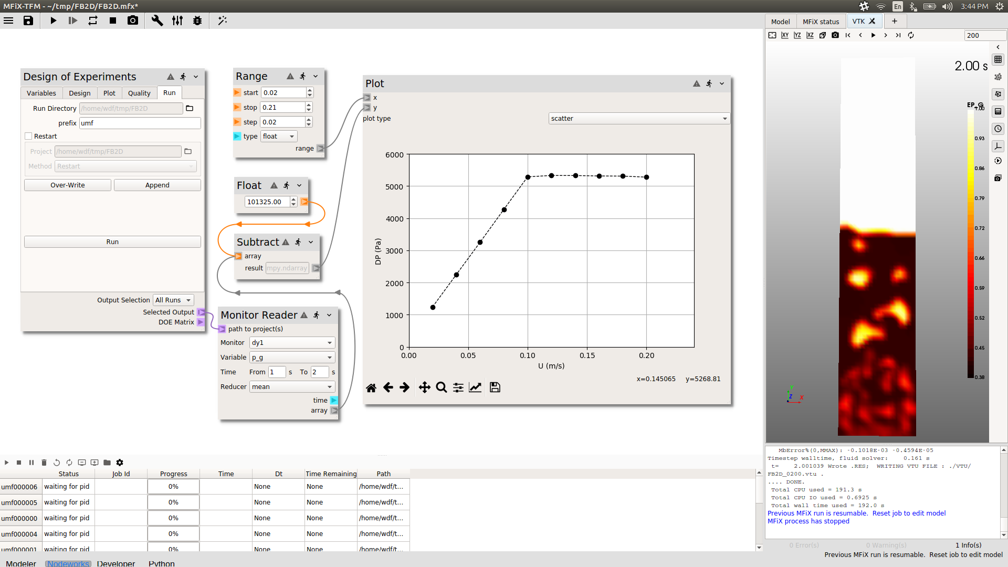The width and height of the screenshot is (1008, 567).
Task: Set VTK view to XY plane
Action: pyautogui.click(x=785, y=35)
